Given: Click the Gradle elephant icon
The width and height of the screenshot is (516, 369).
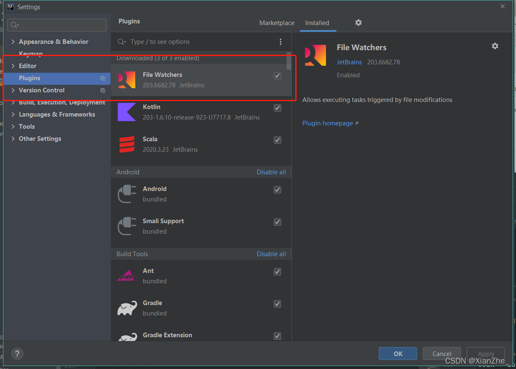Looking at the screenshot, I should [127, 308].
